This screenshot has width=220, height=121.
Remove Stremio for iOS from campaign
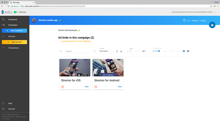coord(63,87)
